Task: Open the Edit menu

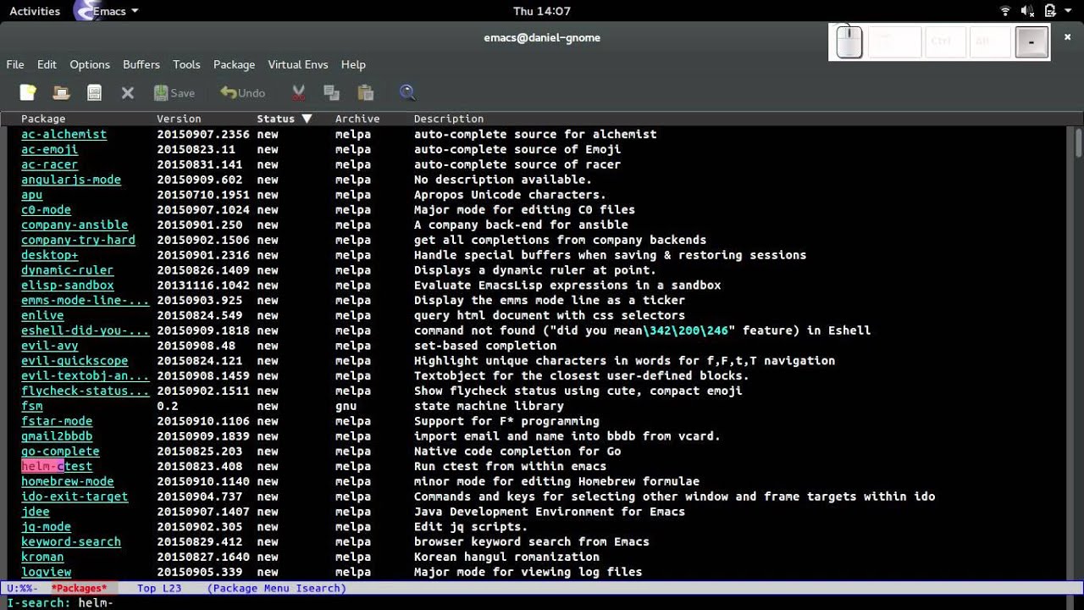Action: coord(47,64)
